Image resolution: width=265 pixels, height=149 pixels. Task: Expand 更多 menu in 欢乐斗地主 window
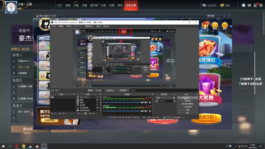tap(225, 26)
